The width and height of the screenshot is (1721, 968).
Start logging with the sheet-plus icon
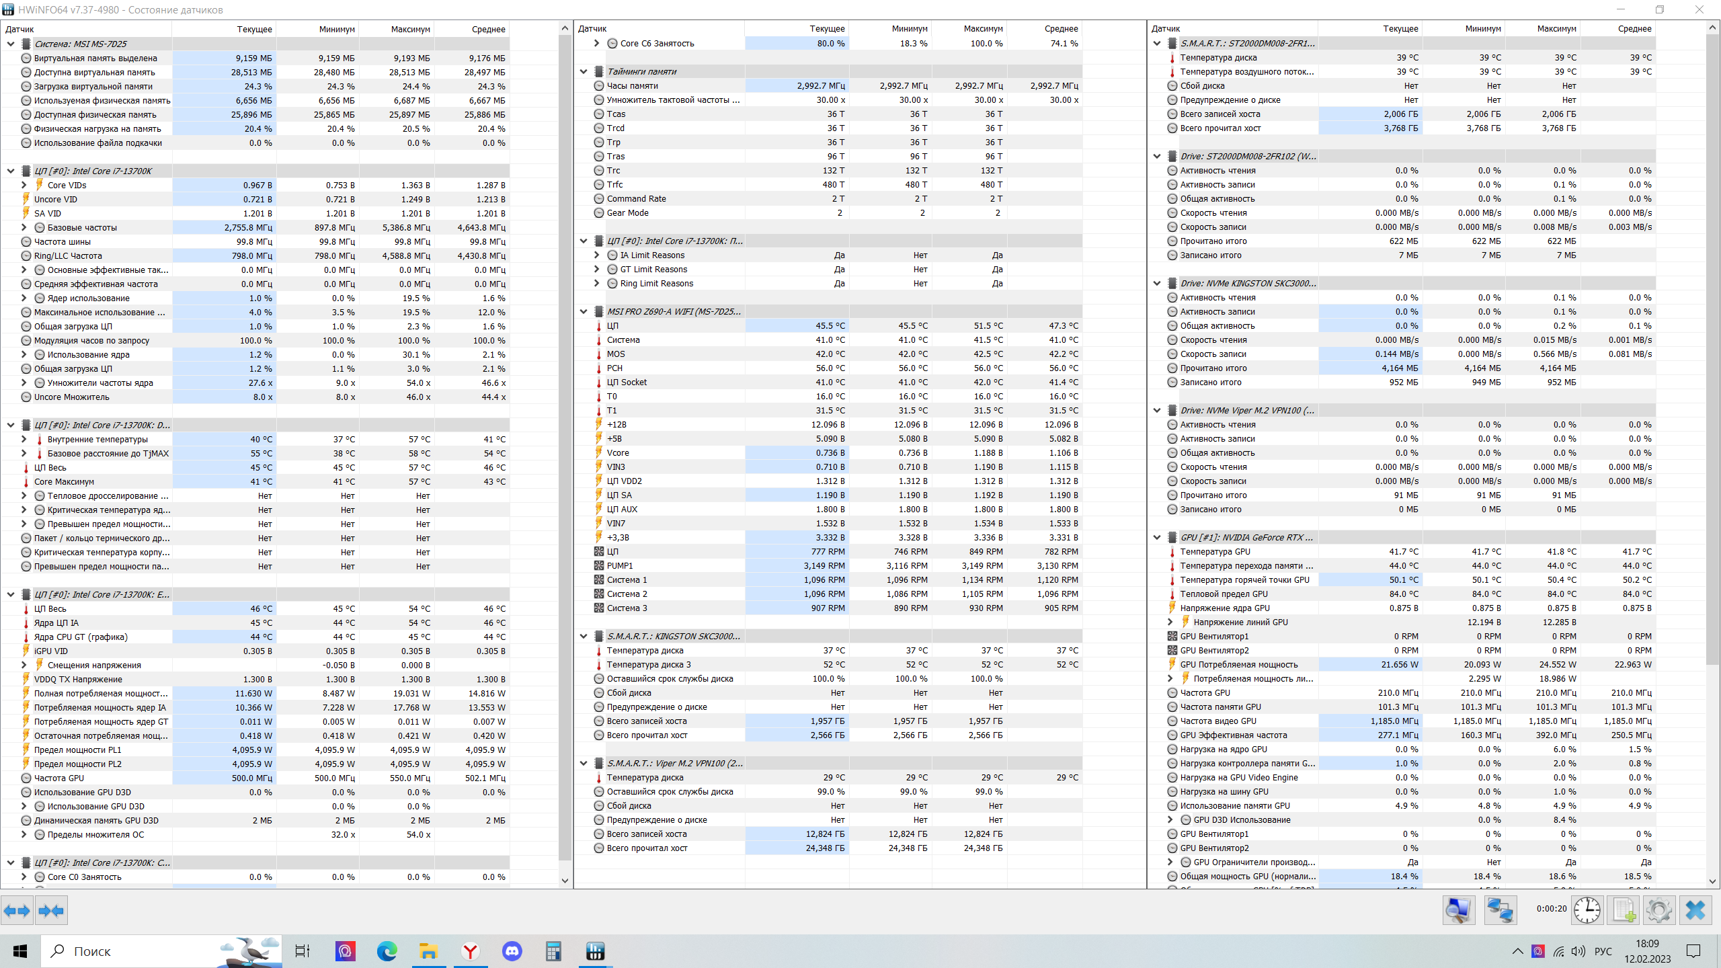pyautogui.click(x=1624, y=911)
